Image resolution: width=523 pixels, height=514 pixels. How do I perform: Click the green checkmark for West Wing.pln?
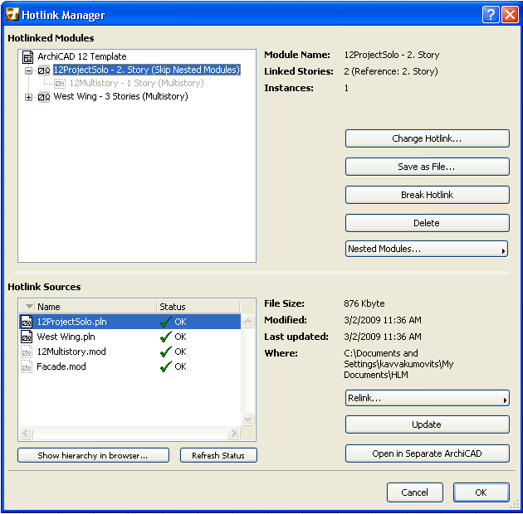pos(166,337)
